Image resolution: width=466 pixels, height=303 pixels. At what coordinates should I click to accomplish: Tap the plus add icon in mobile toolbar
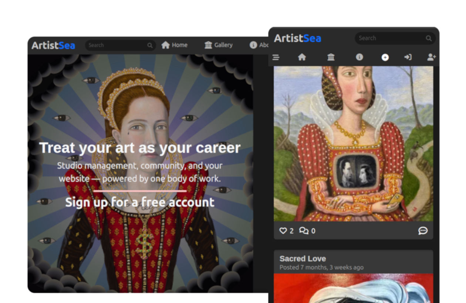point(385,57)
